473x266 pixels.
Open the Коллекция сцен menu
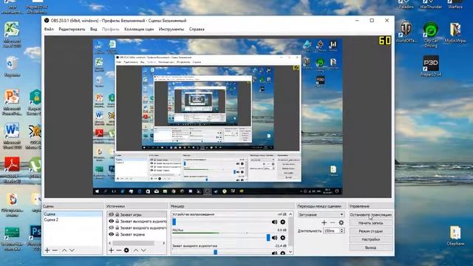coord(139,30)
